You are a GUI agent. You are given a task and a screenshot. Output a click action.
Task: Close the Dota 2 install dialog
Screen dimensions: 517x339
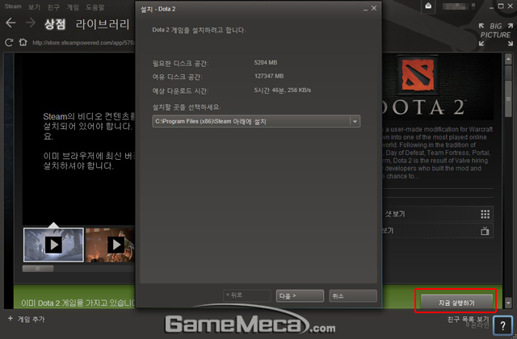pos(374,8)
